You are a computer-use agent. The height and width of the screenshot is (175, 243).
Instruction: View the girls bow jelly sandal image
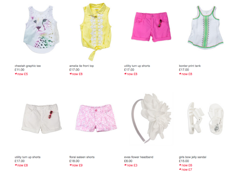point(206,118)
